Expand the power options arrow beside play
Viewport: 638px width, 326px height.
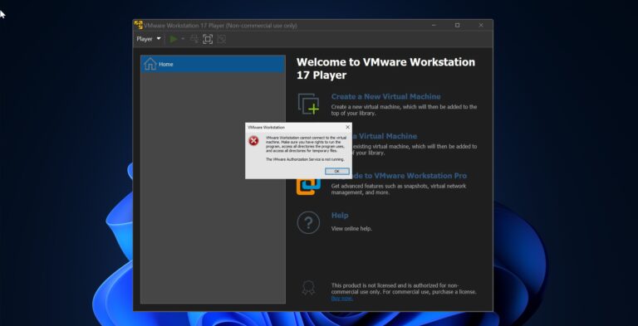tap(183, 39)
